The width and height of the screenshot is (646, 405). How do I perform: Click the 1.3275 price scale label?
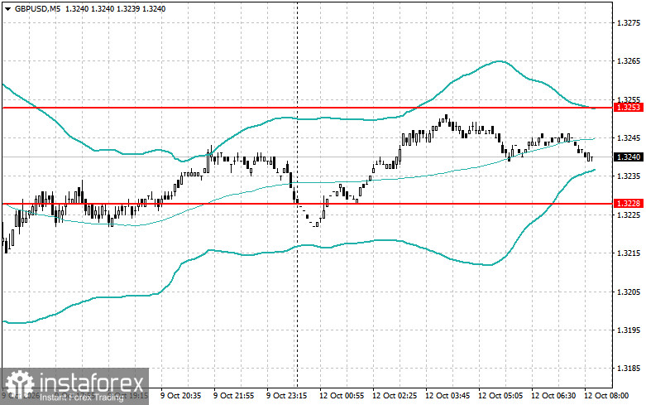(629, 22)
